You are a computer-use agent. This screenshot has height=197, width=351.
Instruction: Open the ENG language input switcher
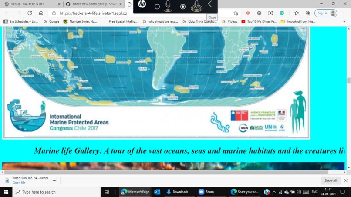pos(314,192)
